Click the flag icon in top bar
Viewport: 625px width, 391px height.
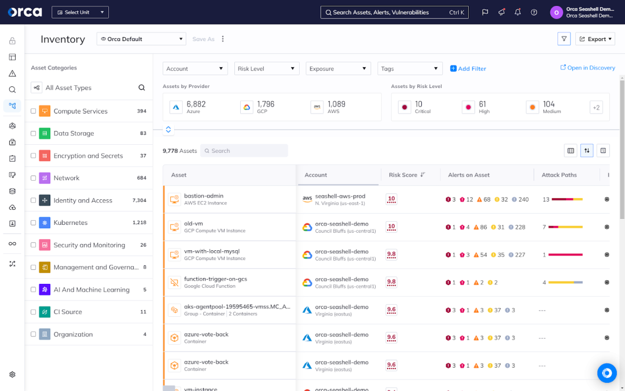[x=485, y=12]
